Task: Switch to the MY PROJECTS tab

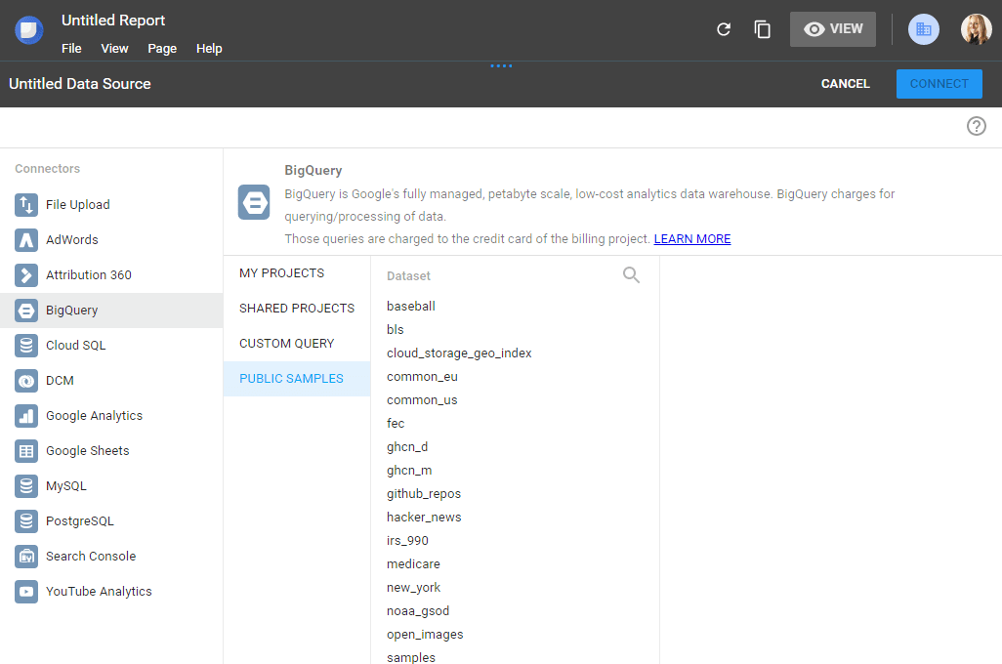Action: (x=280, y=272)
